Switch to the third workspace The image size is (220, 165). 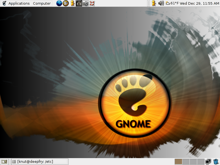[x=193, y=162]
